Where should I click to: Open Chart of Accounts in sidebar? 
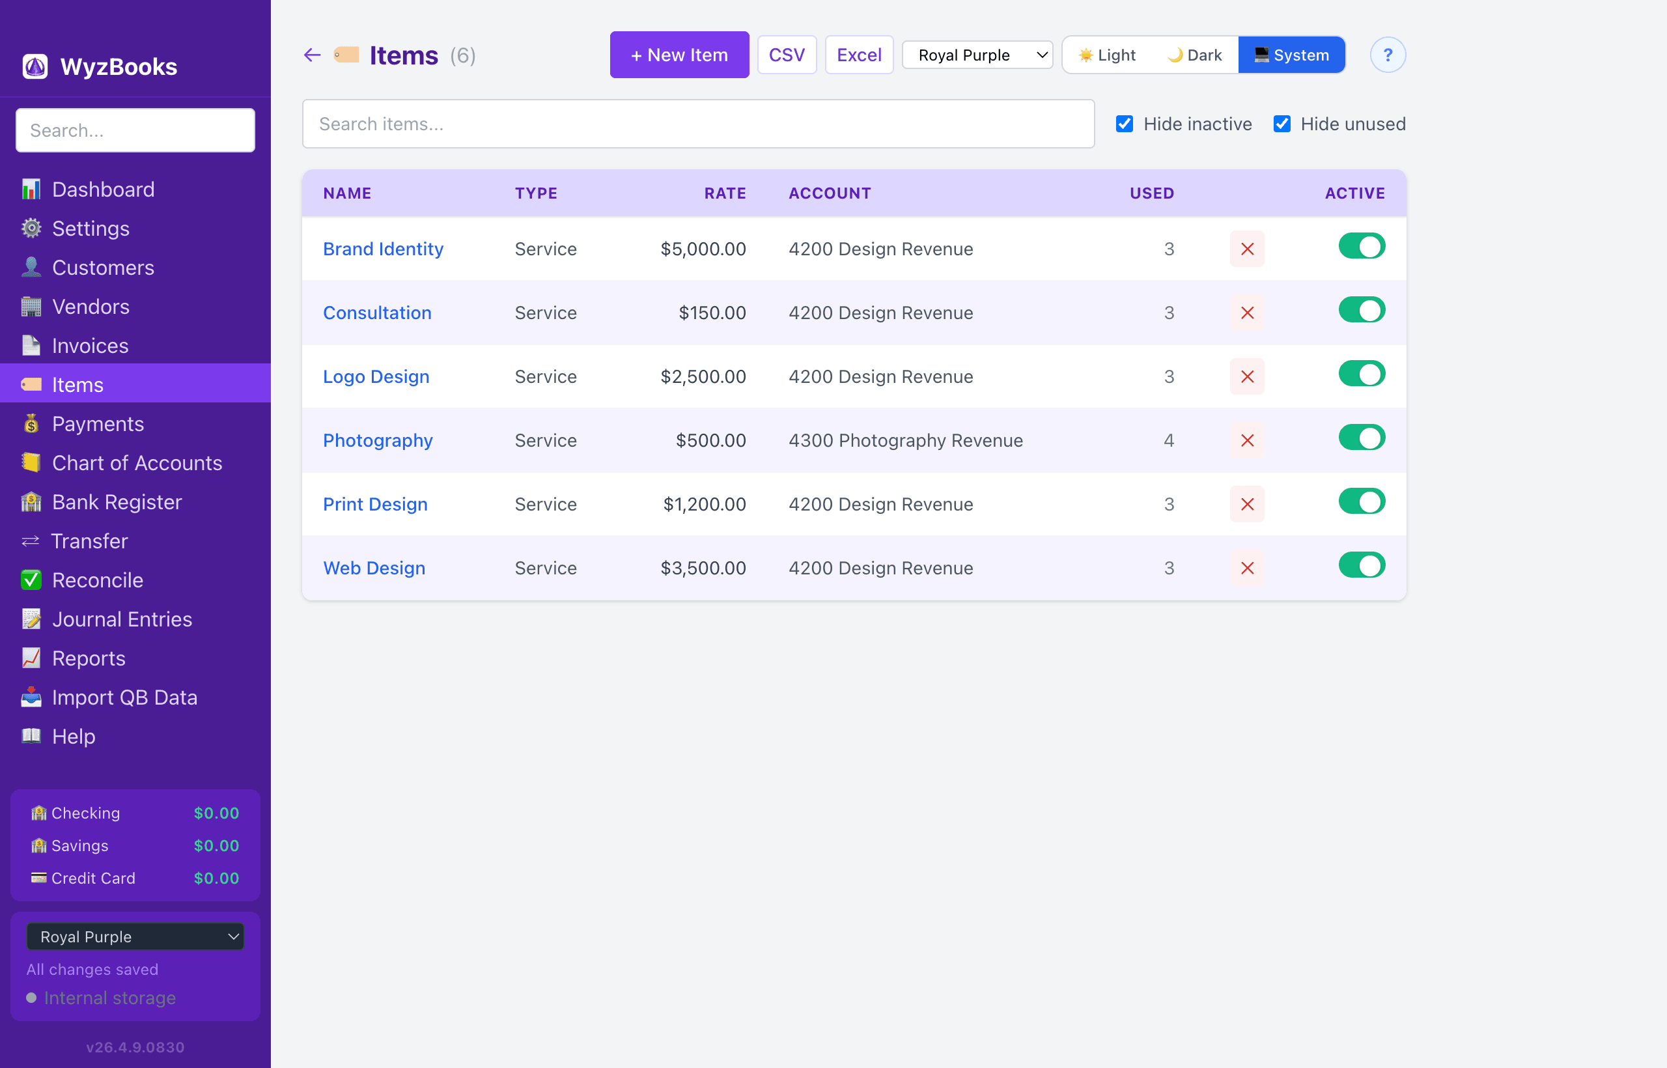pyautogui.click(x=137, y=462)
